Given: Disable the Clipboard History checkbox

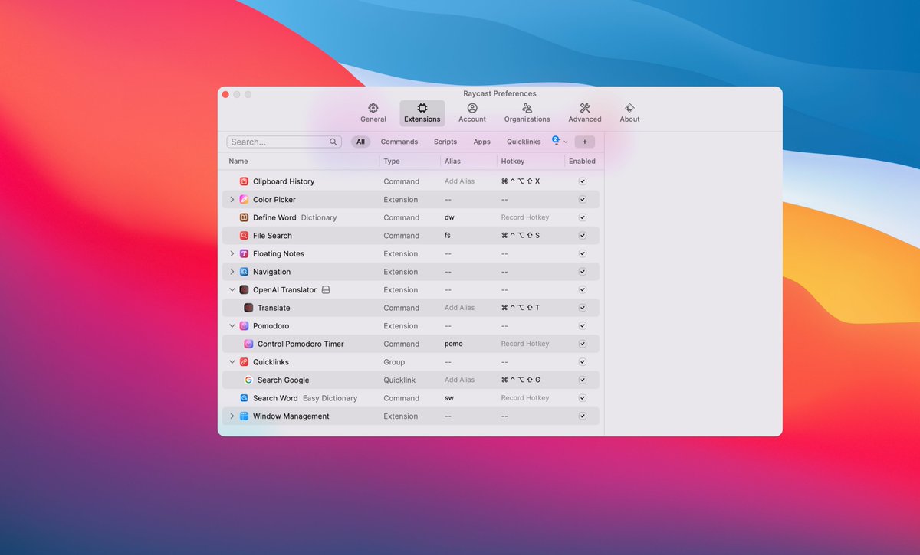Looking at the screenshot, I should [x=583, y=181].
